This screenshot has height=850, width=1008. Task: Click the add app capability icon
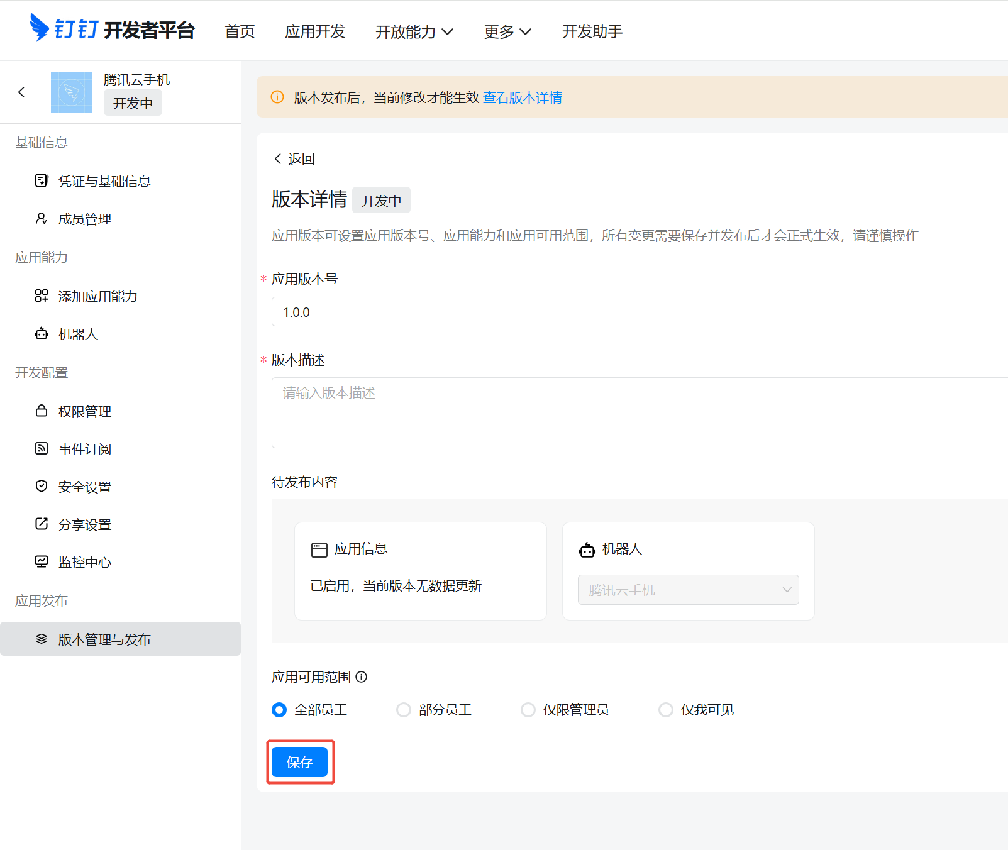[42, 296]
